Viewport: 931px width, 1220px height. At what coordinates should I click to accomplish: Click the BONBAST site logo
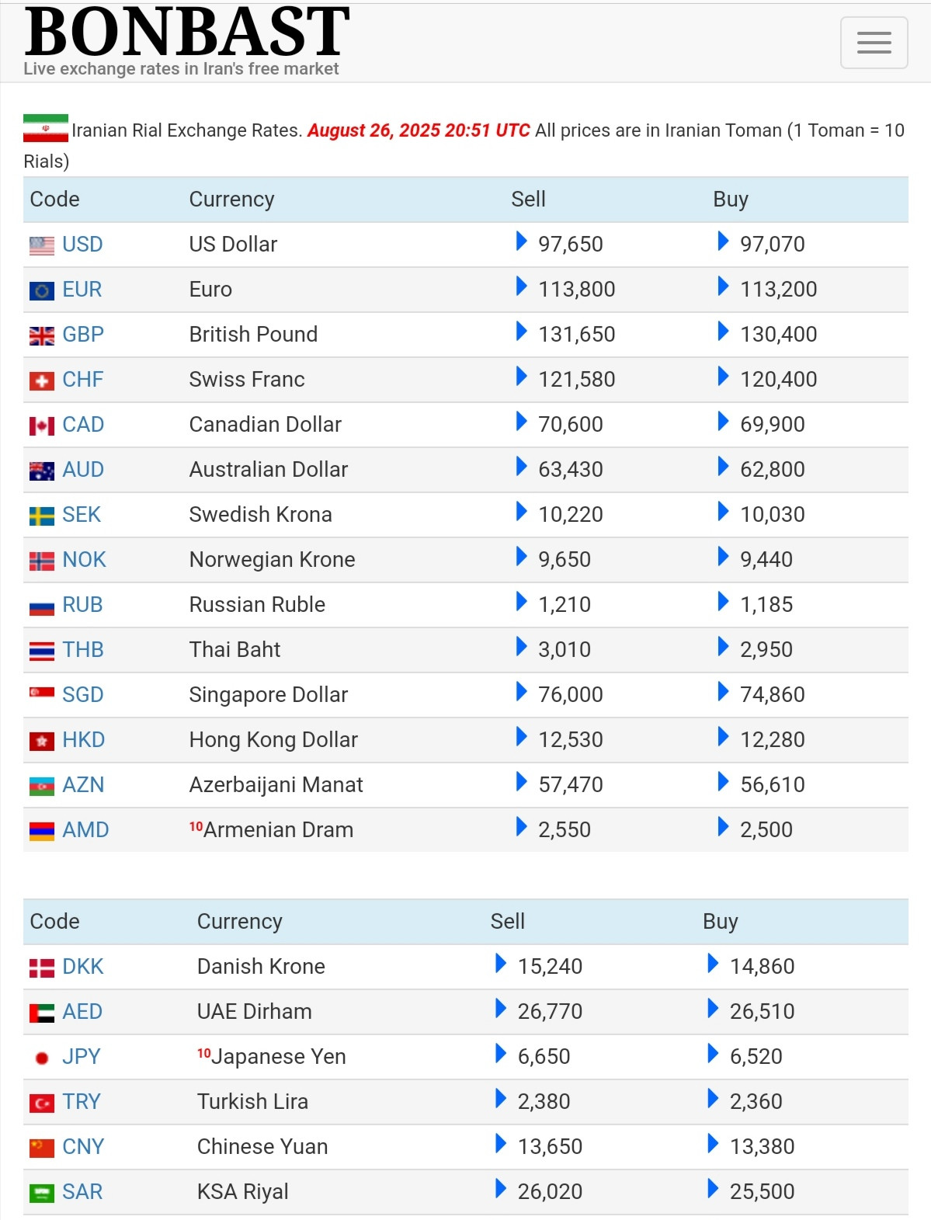click(x=187, y=31)
